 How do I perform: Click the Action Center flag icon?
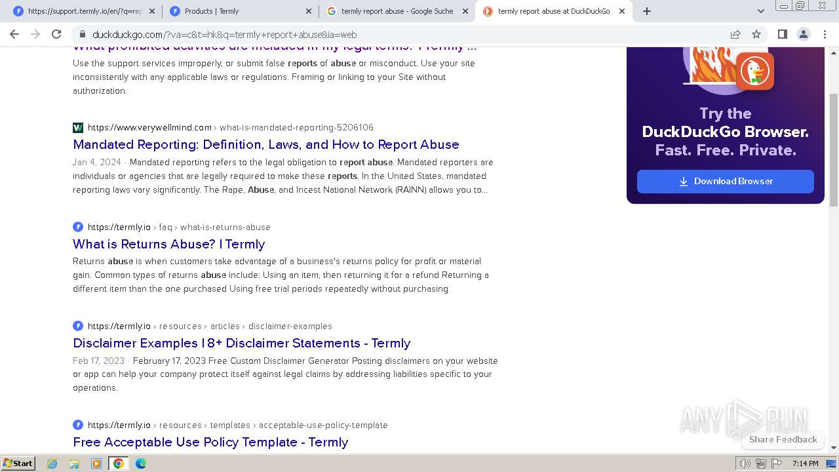point(777,463)
